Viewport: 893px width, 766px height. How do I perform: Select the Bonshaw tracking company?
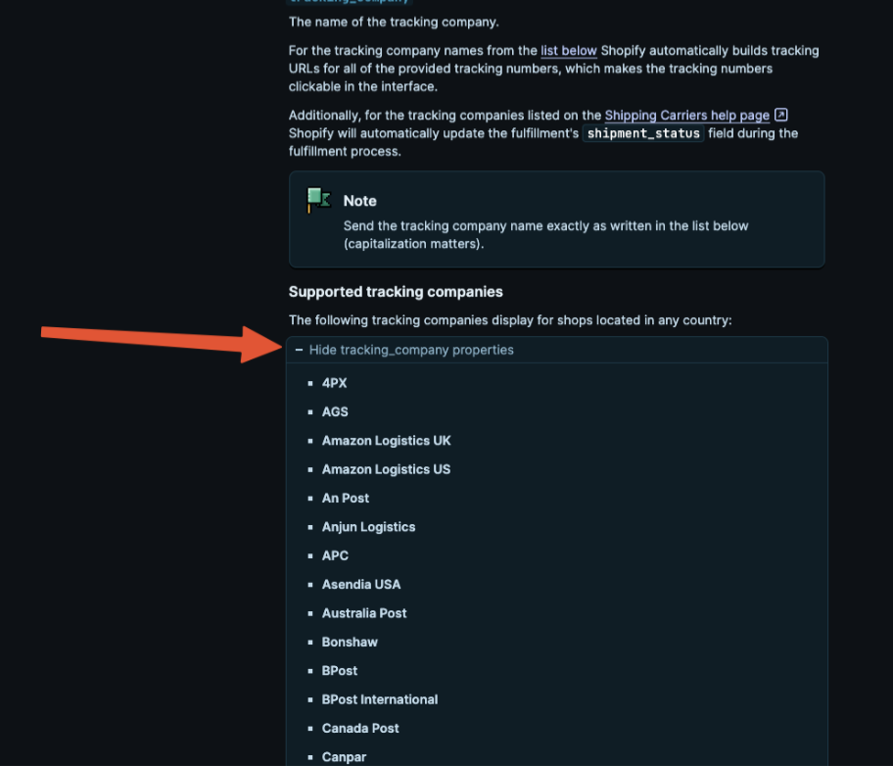[350, 642]
